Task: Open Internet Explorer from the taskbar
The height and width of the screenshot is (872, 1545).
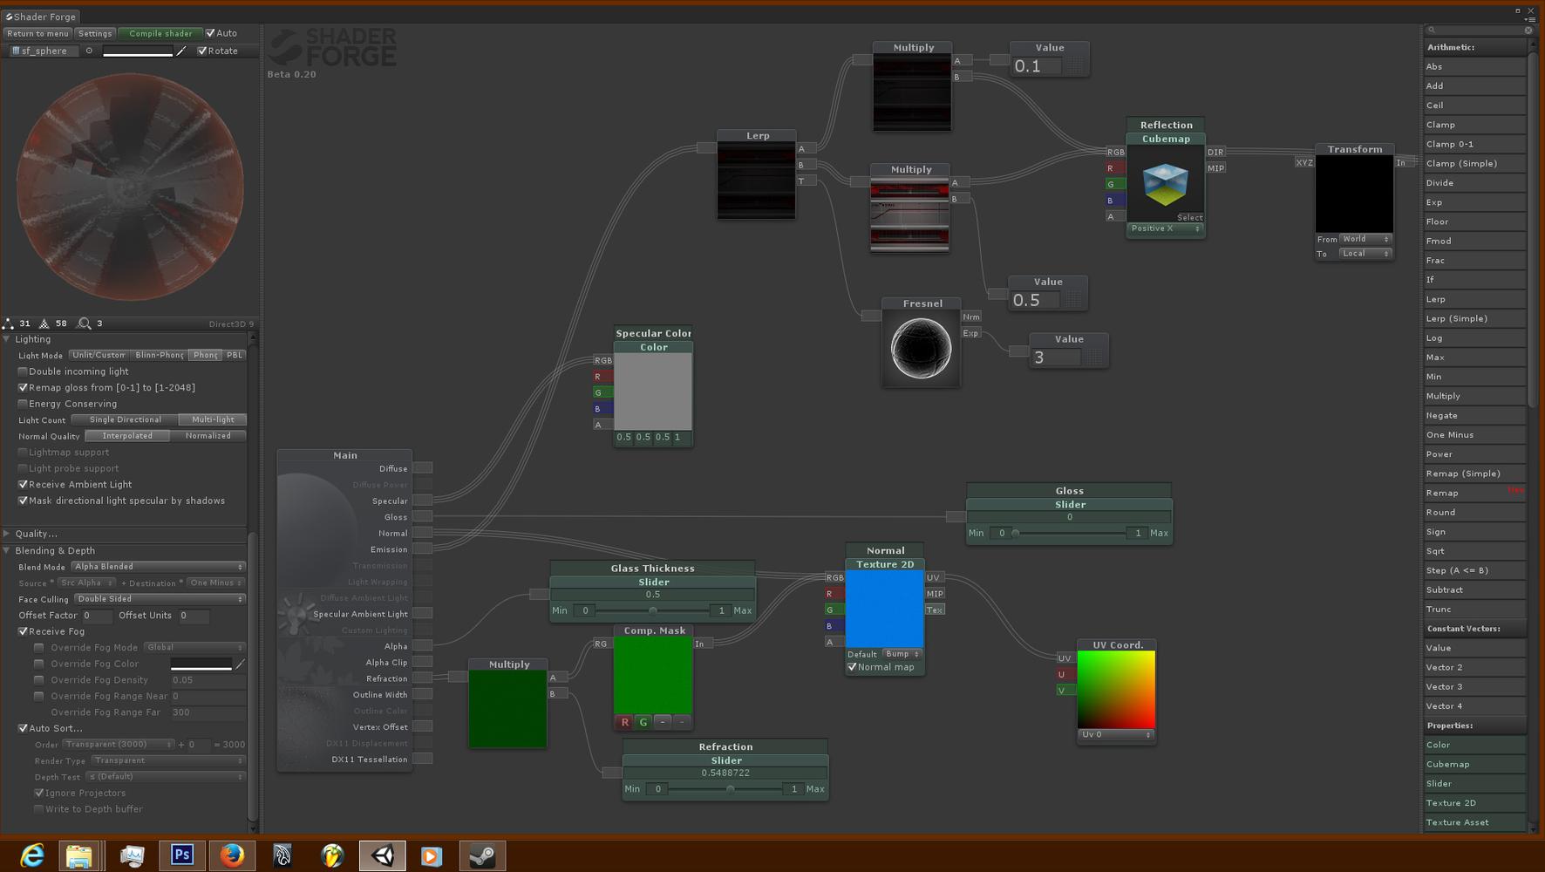Action: [x=31, y=855]
